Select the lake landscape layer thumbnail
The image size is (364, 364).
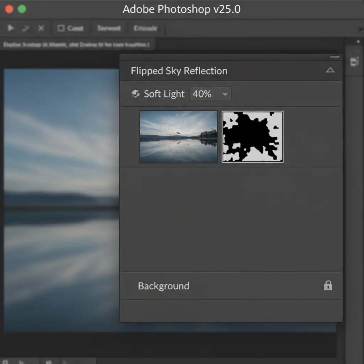tap(178, 137)
